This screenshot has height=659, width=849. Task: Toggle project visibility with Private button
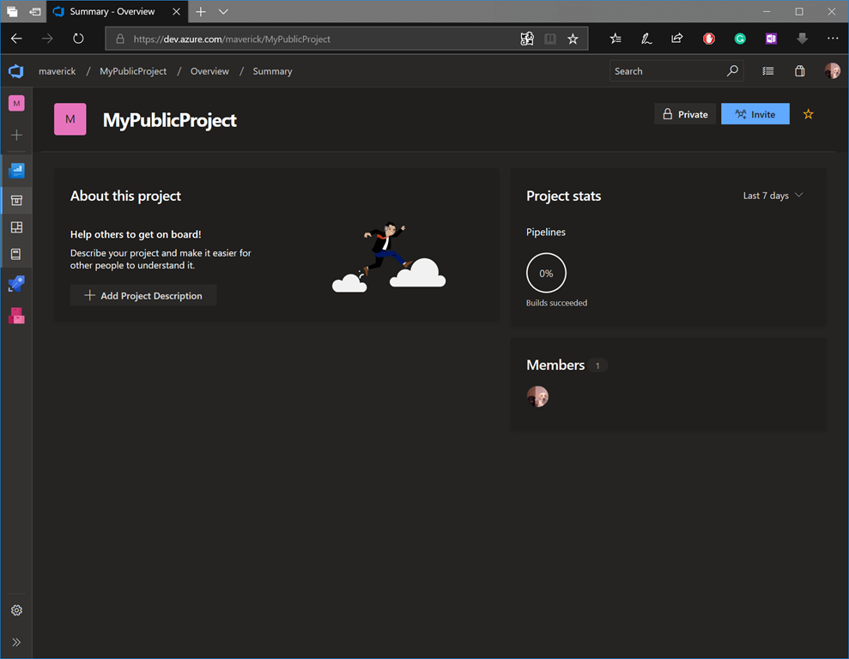pos(685,114)
